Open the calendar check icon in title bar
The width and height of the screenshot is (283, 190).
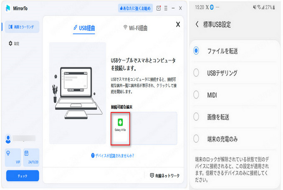[159, 8]
